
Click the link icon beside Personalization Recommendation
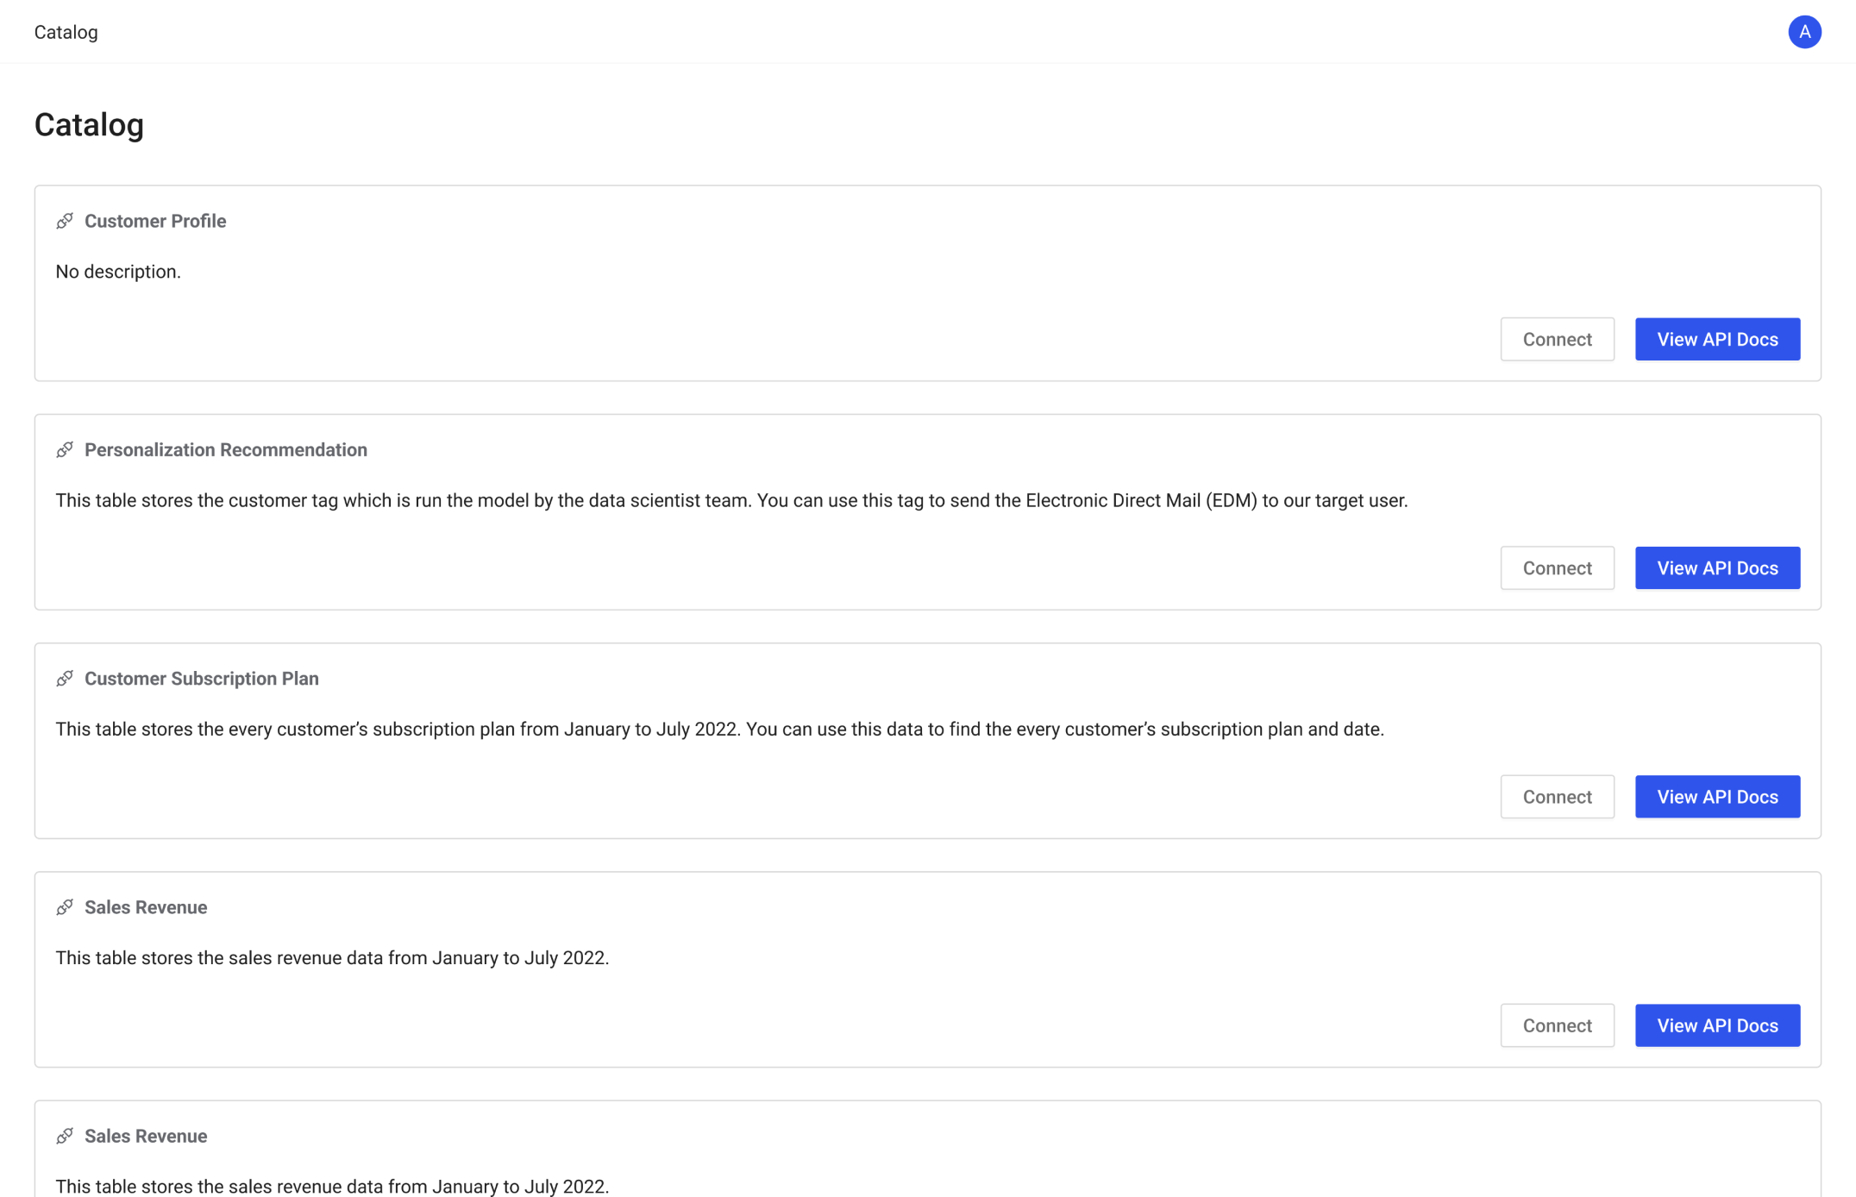[x=65, y=450]
